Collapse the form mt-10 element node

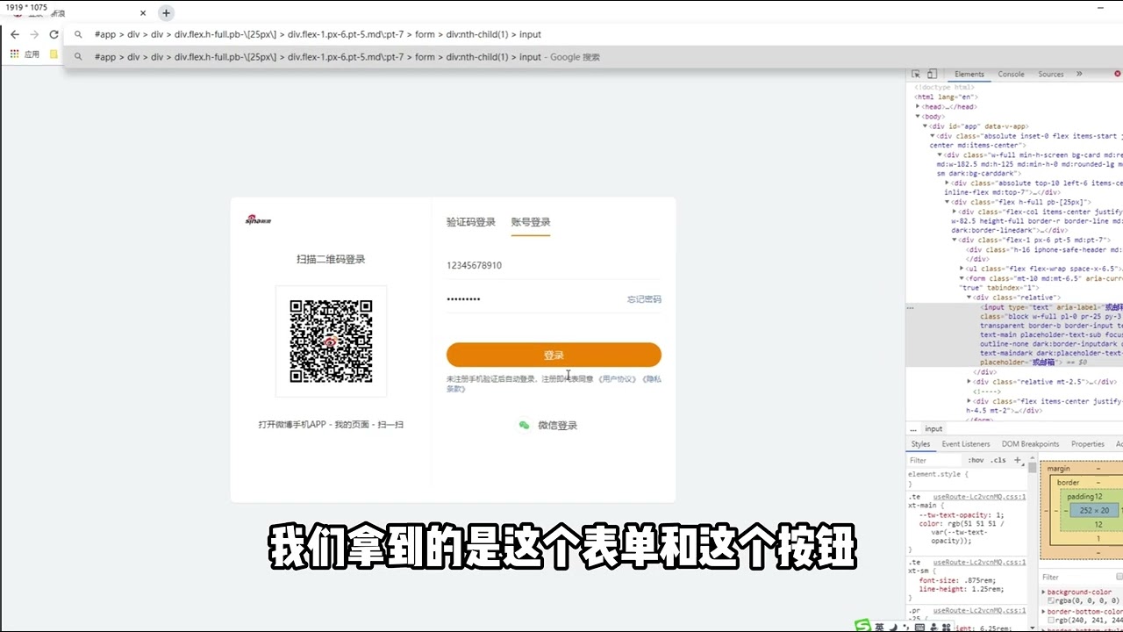pyautogui.click(x=962, y=278)
